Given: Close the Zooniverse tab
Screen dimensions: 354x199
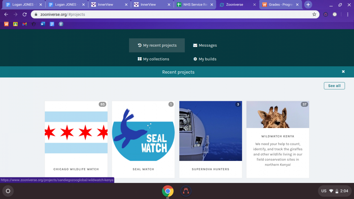Looking at the screenshot, I should (x=254, y=5).
